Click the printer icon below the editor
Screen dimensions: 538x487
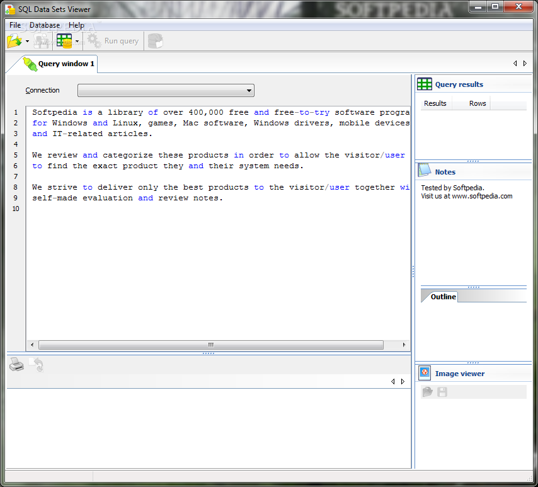coord(16,365)
